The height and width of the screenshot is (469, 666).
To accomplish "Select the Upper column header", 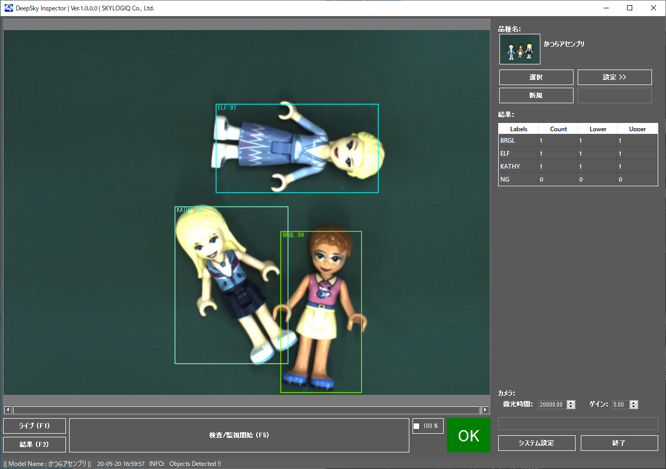I will [x=637, y=129].
